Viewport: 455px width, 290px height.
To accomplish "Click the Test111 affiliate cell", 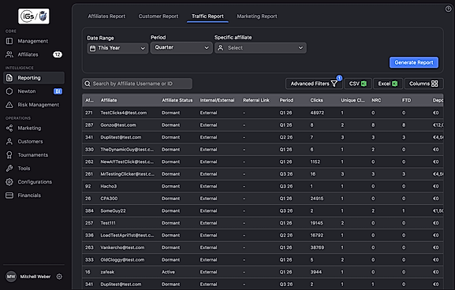I will click(x=108, y=223).
